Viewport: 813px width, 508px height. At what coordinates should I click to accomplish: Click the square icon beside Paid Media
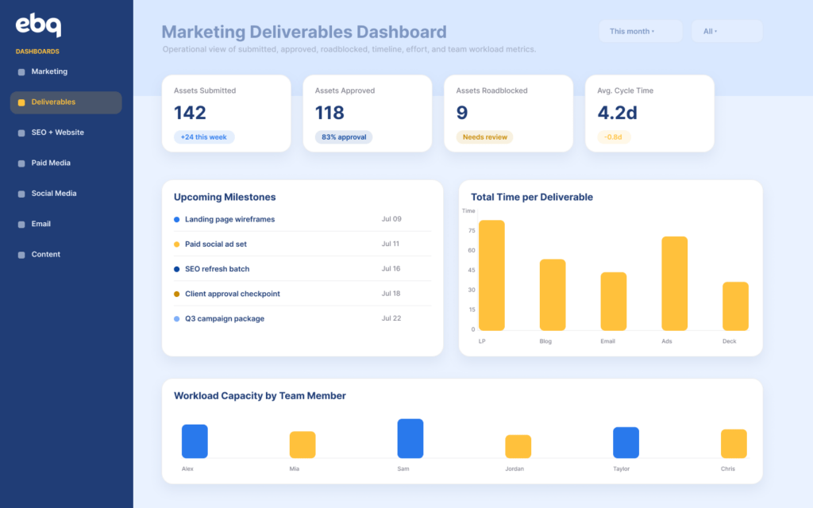coord(21,164)
